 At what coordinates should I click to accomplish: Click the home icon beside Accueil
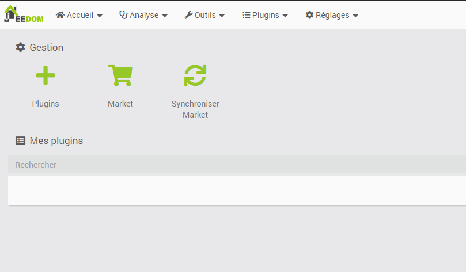(60, 15)
